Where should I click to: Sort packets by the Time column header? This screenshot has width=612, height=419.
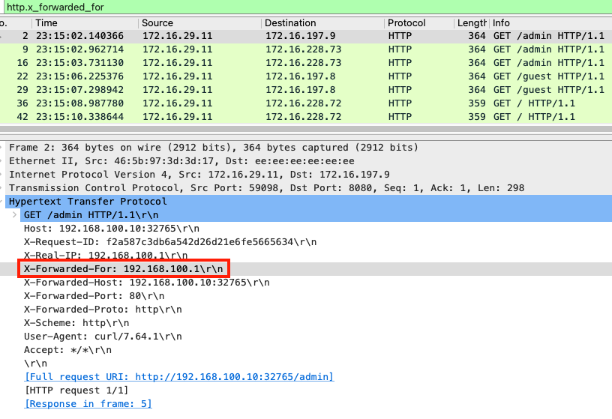click(85, 23)
